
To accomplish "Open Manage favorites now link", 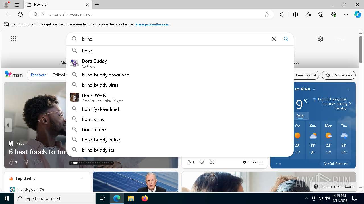I will click(152, 24).
